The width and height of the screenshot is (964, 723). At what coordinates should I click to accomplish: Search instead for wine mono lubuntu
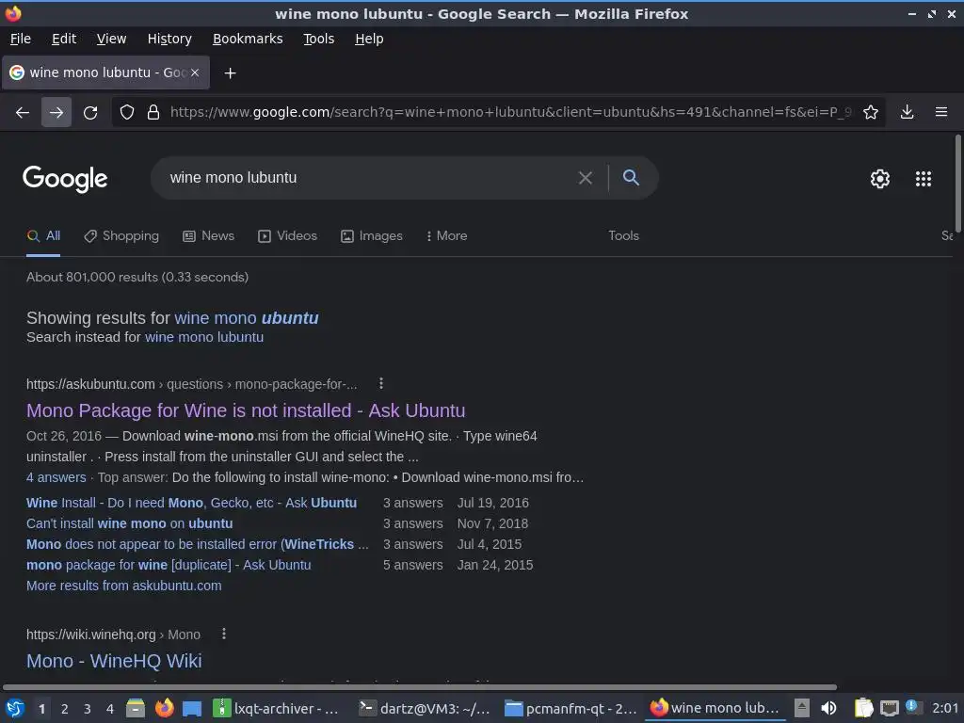(204, 337)
